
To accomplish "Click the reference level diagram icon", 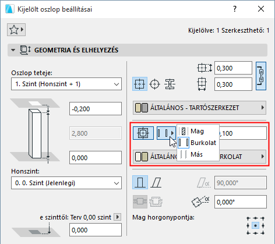I will coord(36,229).
